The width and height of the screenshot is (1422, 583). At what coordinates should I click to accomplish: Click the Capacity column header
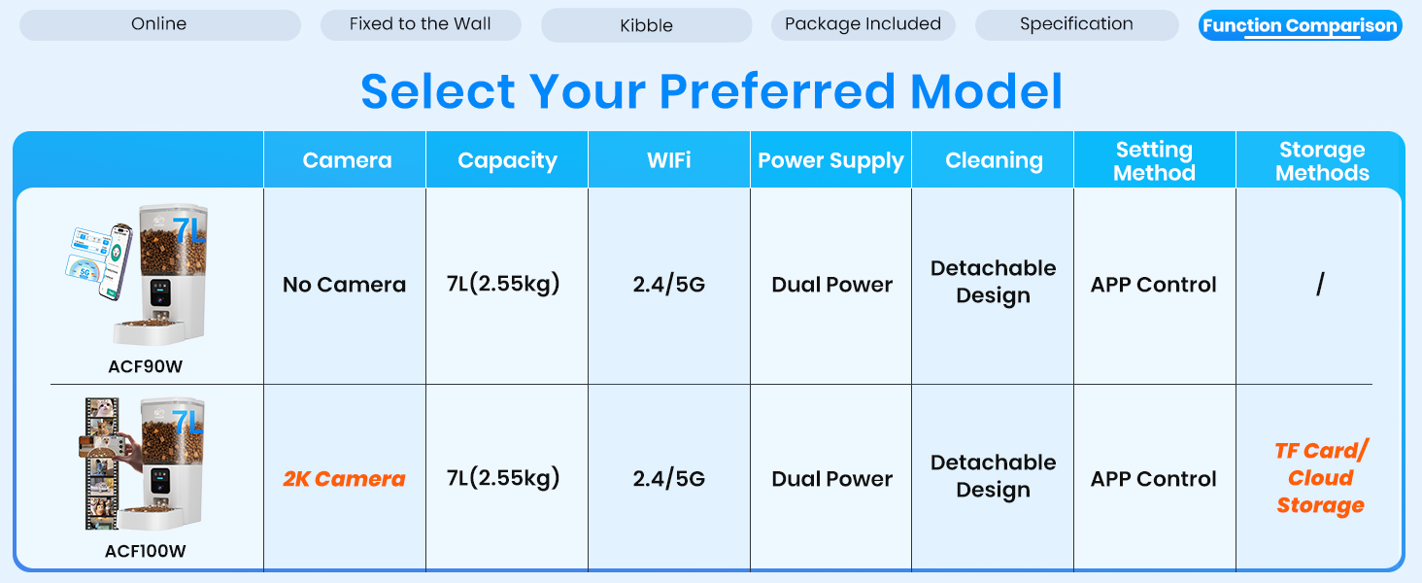[507, 161]
